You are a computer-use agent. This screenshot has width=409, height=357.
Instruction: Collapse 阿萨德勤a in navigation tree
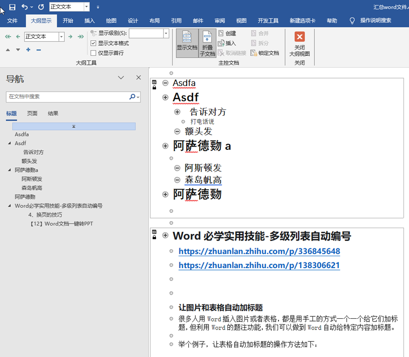9,170
